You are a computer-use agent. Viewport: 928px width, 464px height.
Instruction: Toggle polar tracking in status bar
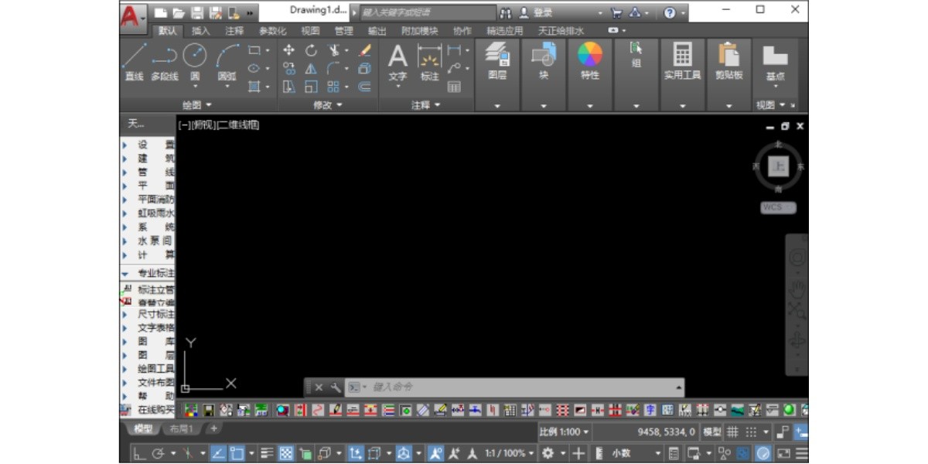click(158, 454)
